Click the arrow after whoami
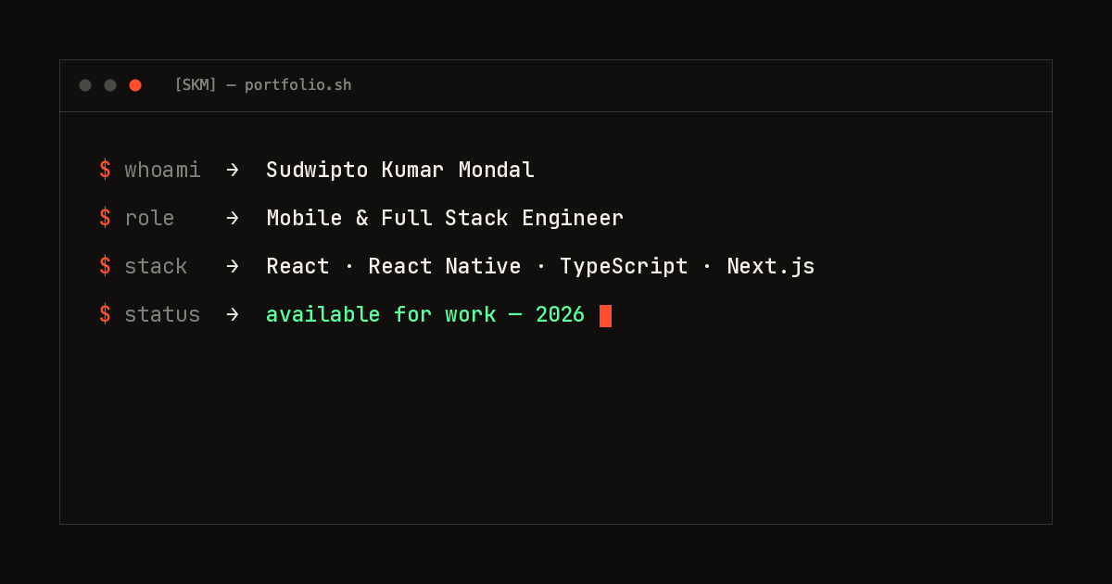 tap(233, 170)
